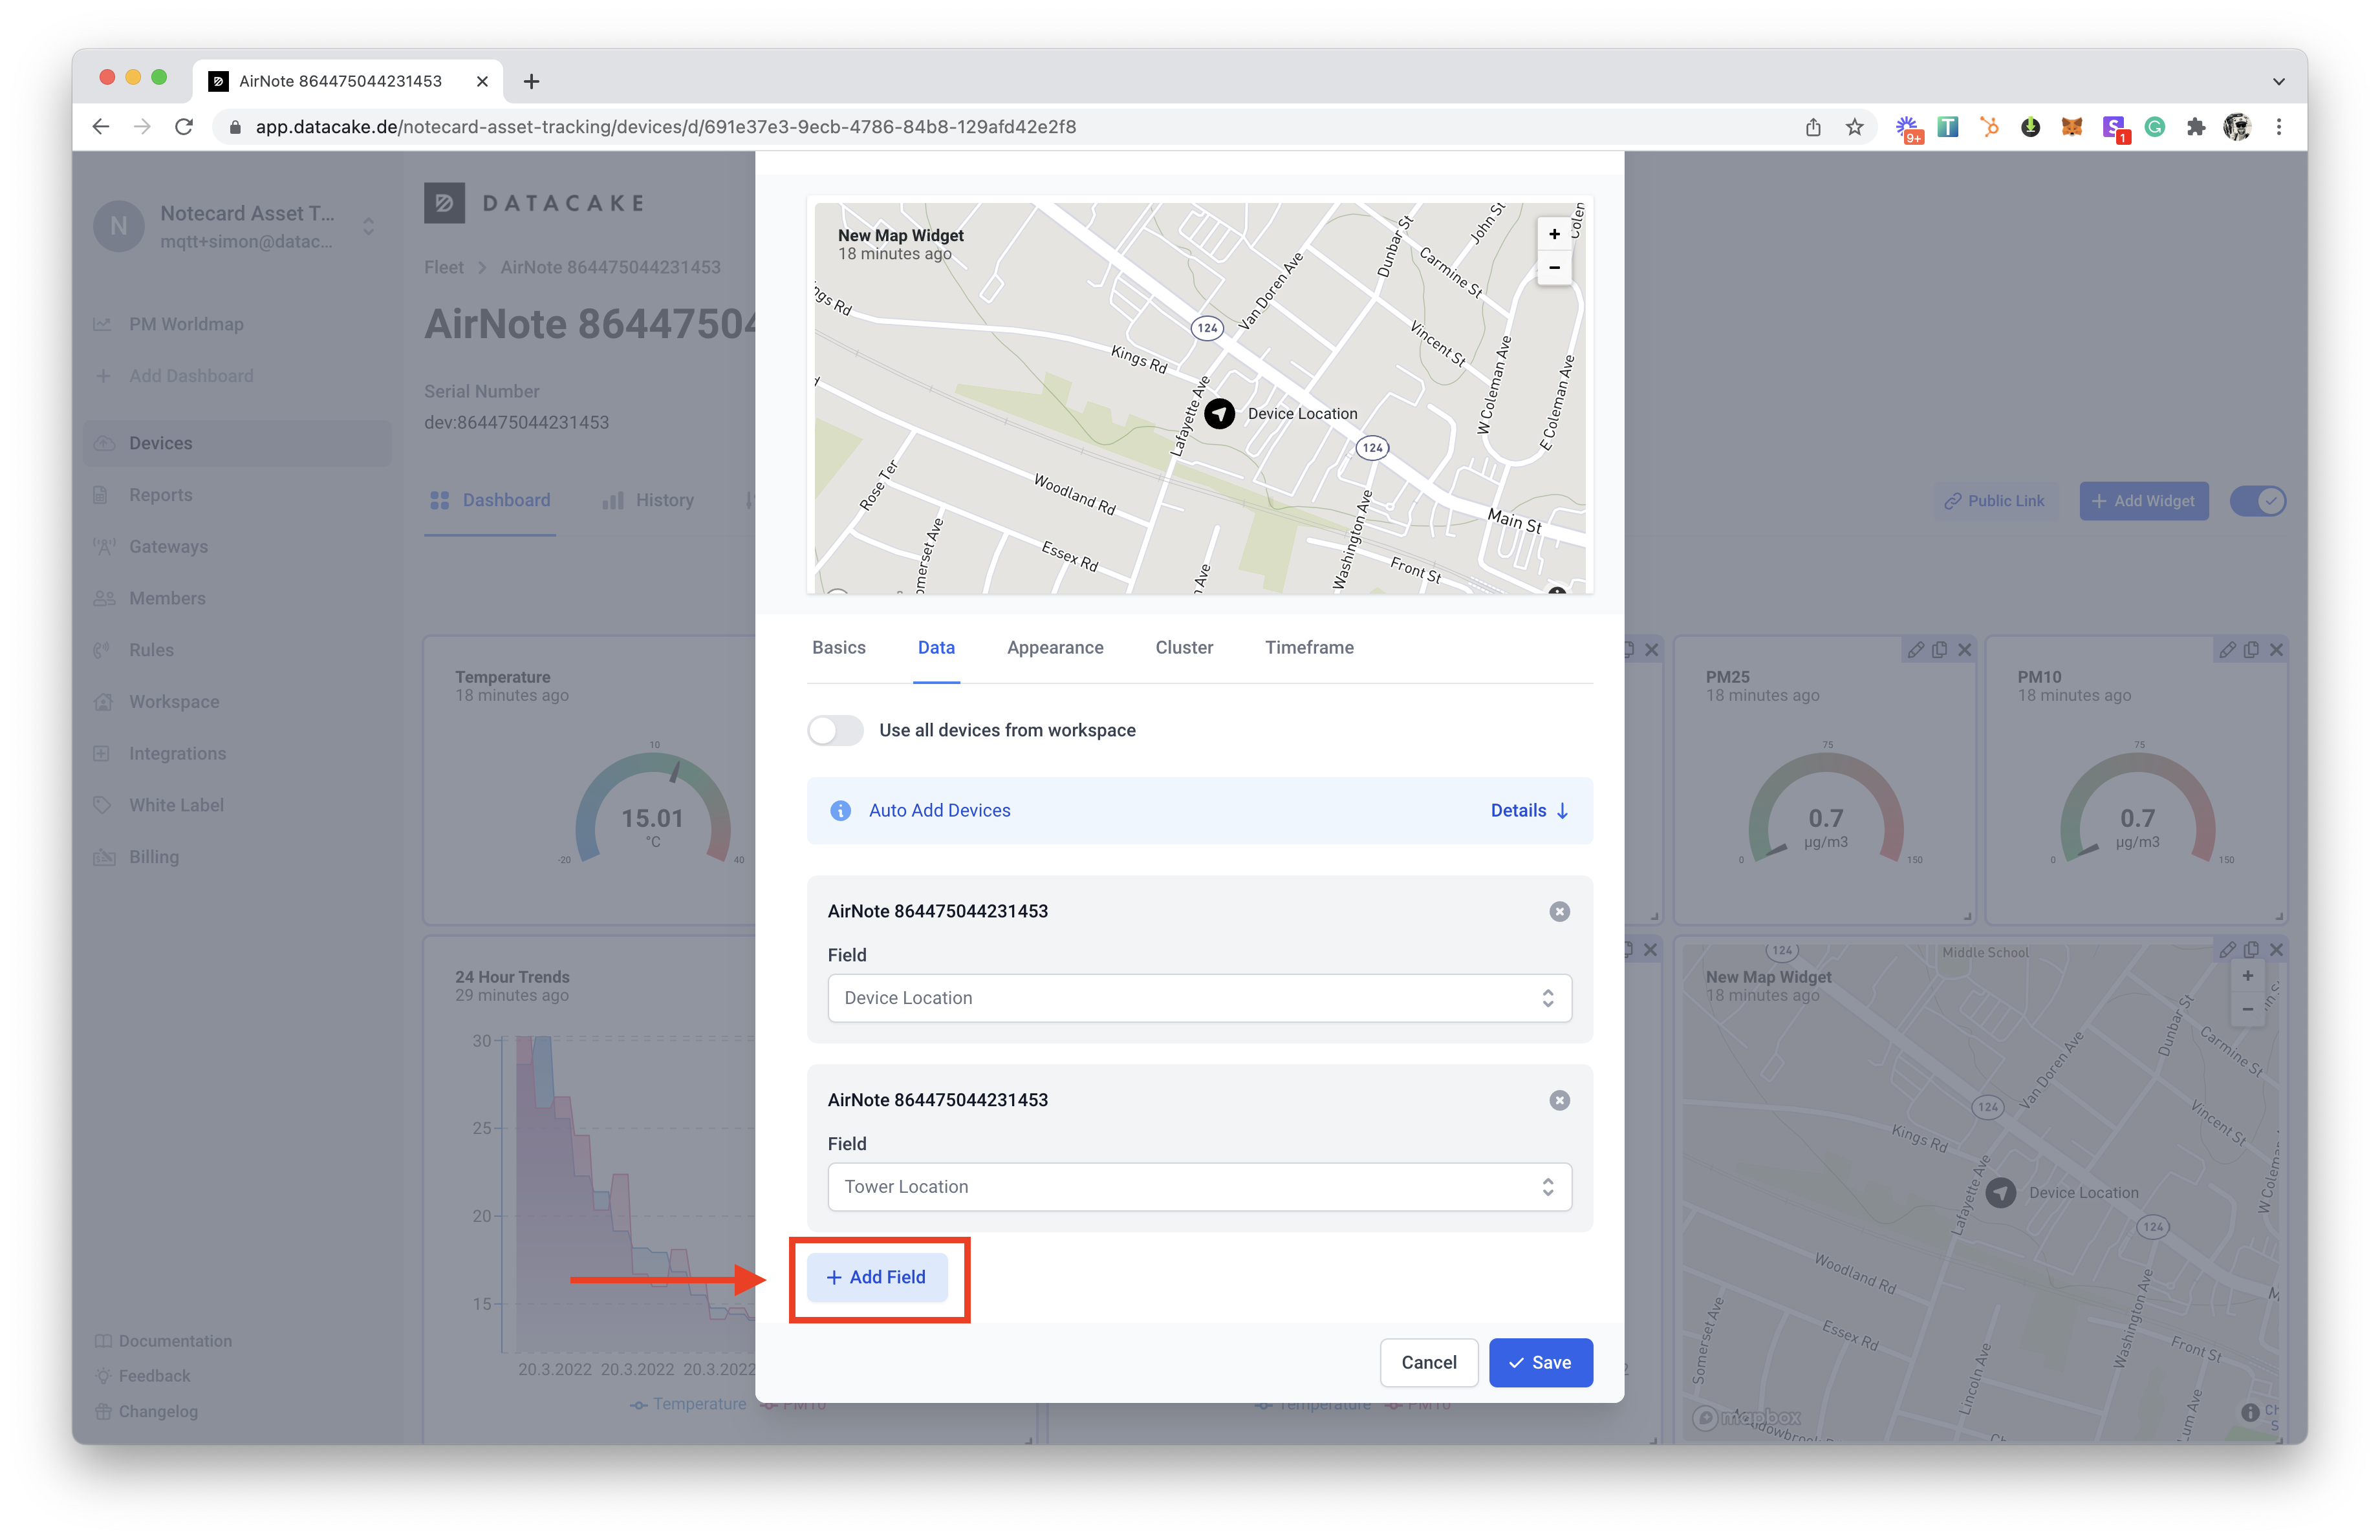The image size is (2380, 1540).
Task: Open Gateways in the sidebar
Action: [168, 547]
